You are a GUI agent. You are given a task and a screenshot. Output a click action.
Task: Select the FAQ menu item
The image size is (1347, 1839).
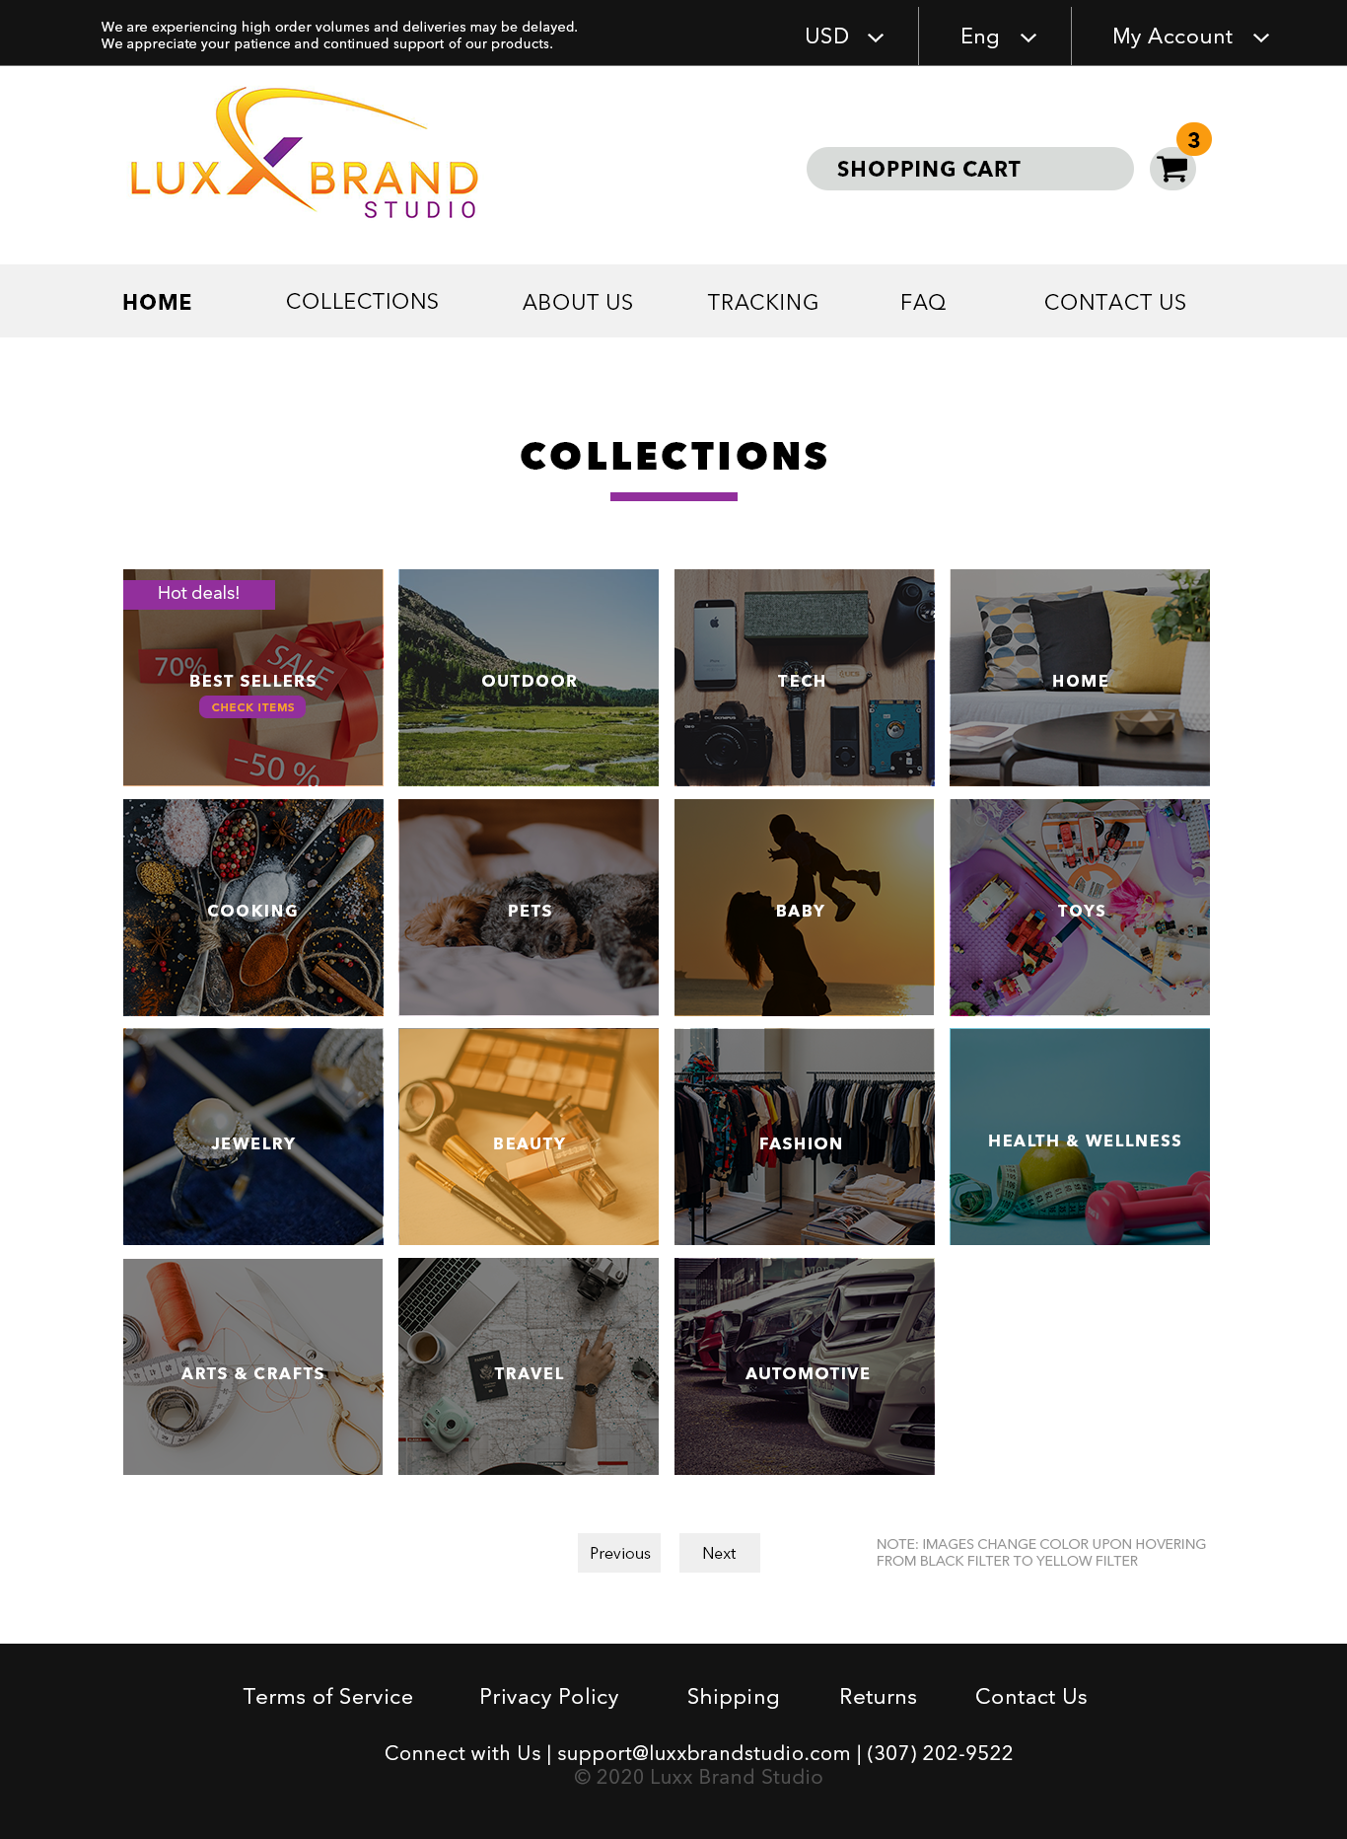point(923,302)
